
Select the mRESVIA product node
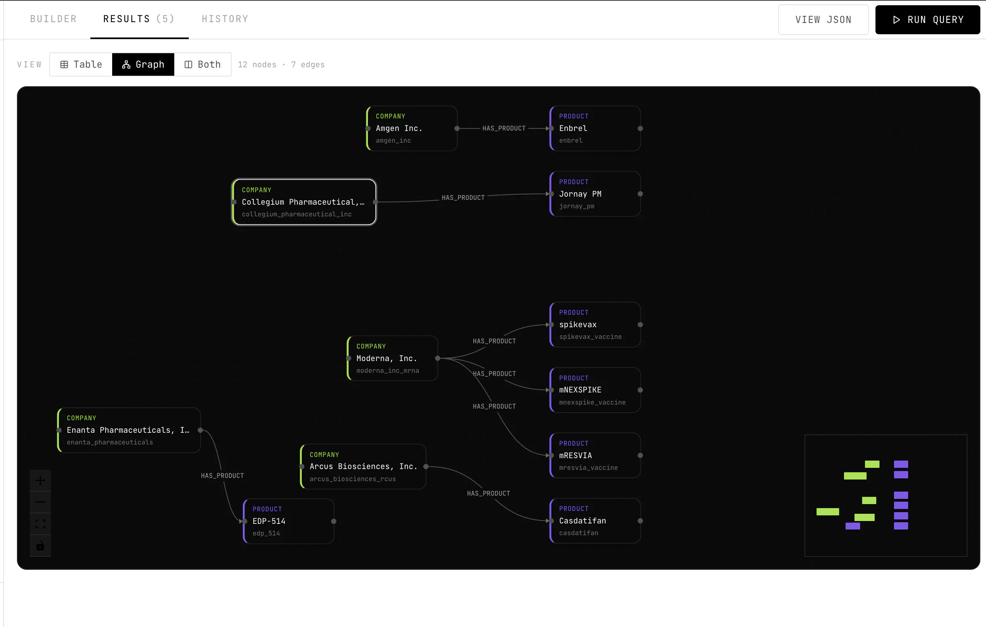click(x=595, y=456)
